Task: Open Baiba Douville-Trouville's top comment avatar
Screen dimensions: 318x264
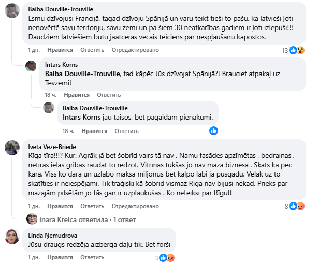Action: click(12, 10)
